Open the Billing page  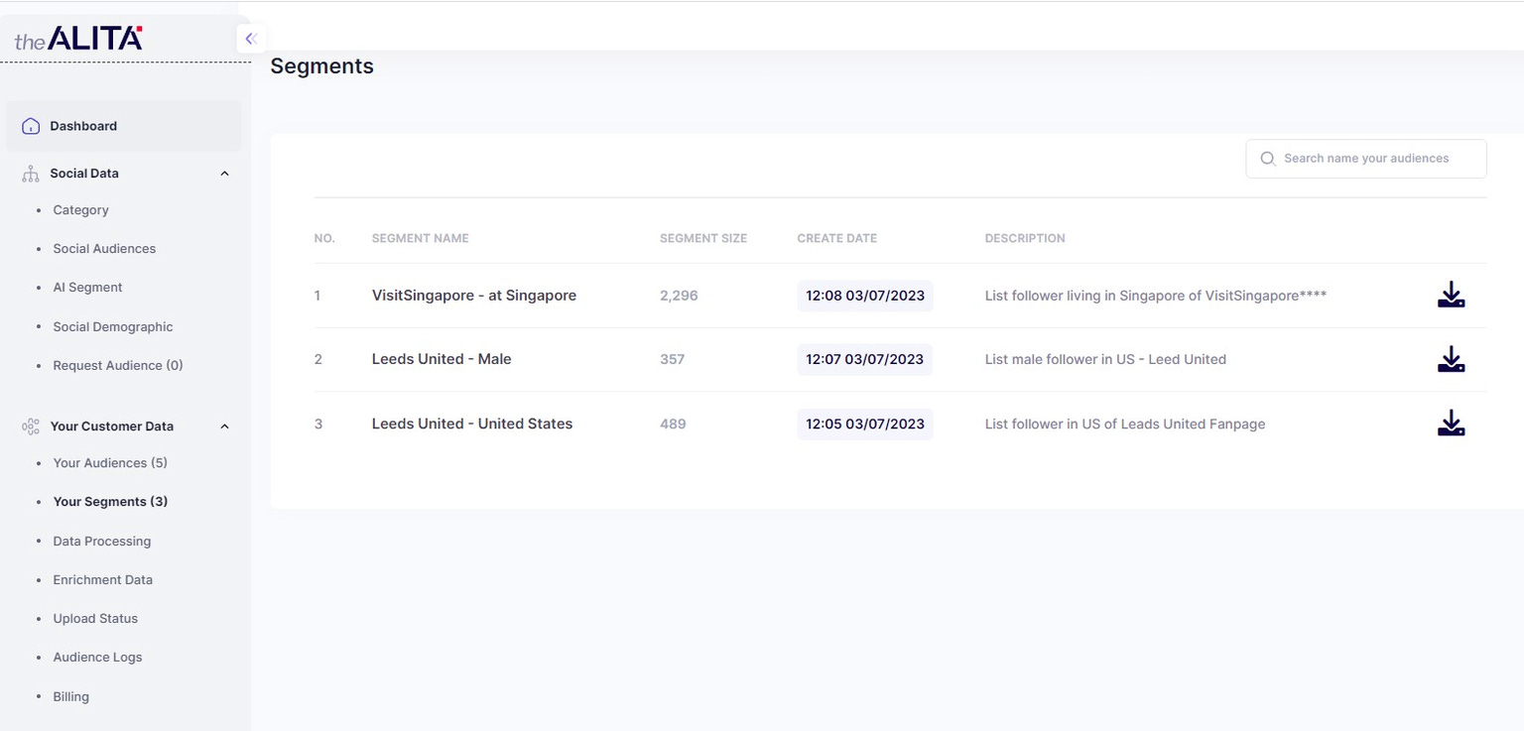(x=70, y=697)
